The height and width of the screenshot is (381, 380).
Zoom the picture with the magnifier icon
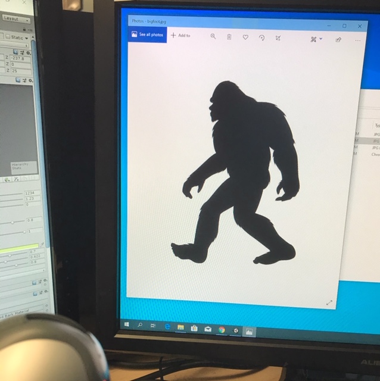coord(213,36)
